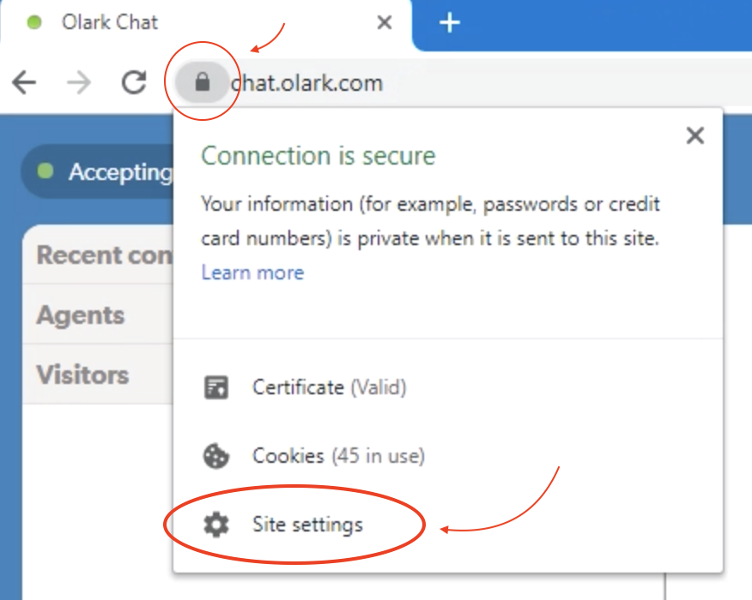Expand the Recent conversations section
The width and height of the screenshot is (752, 600).
pyautogui.click(x=99, y=255)
